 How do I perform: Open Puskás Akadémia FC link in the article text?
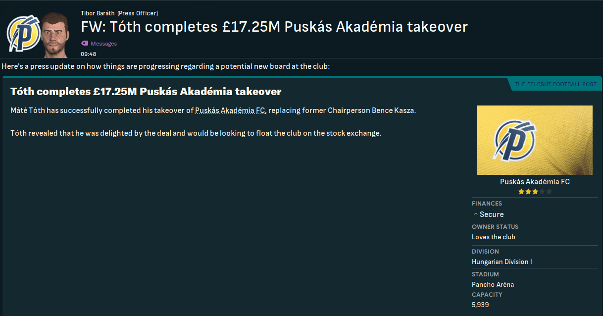230,110
